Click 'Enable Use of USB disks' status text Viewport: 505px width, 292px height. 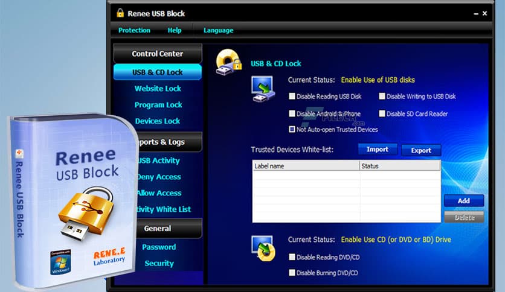tap(378, 80)
